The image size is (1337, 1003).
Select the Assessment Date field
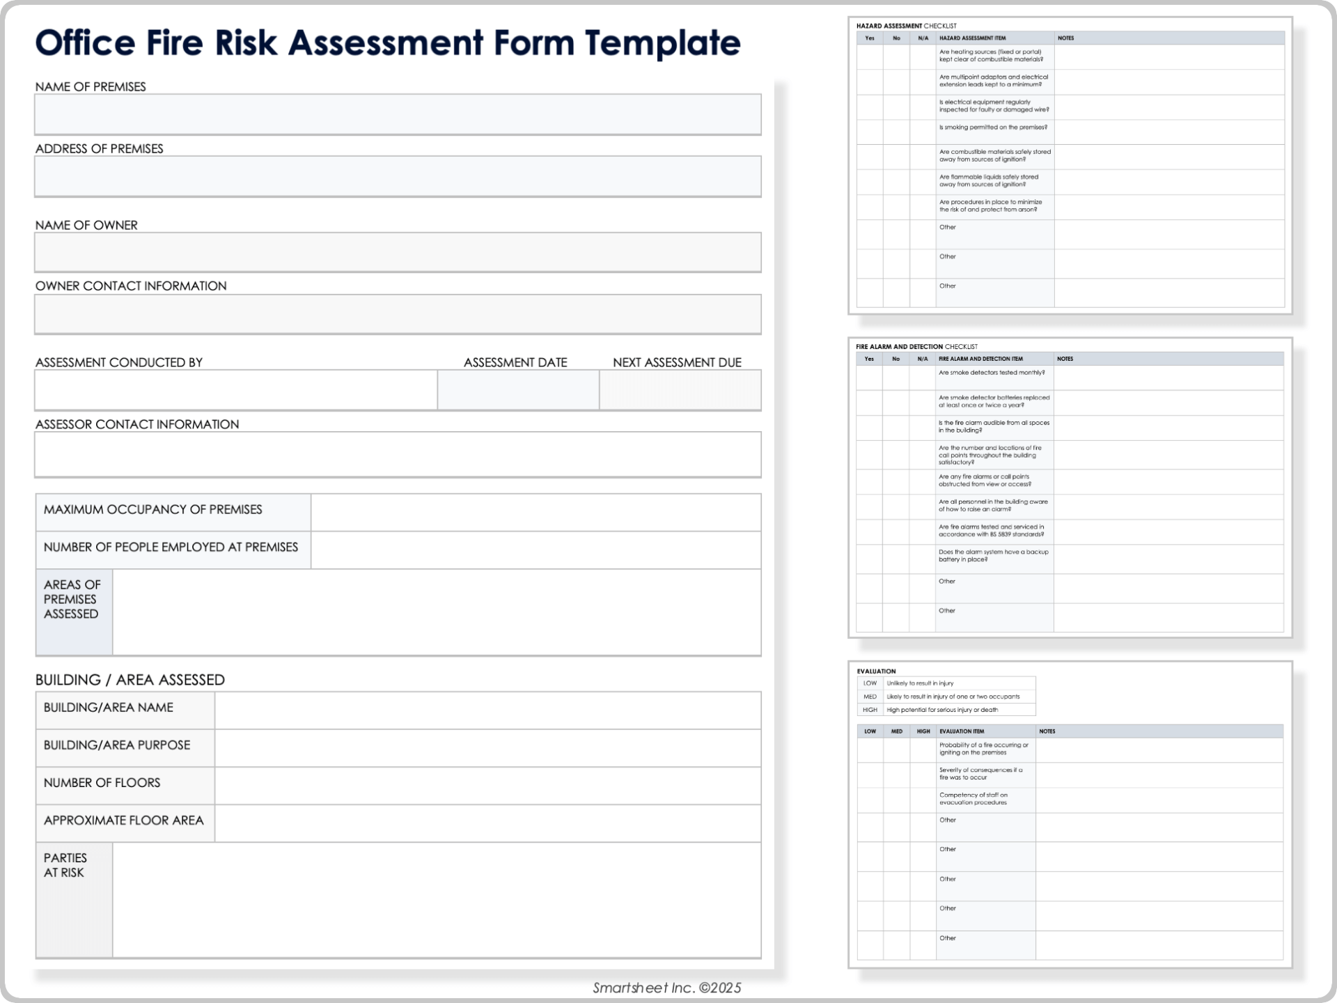tap(518, 390)
